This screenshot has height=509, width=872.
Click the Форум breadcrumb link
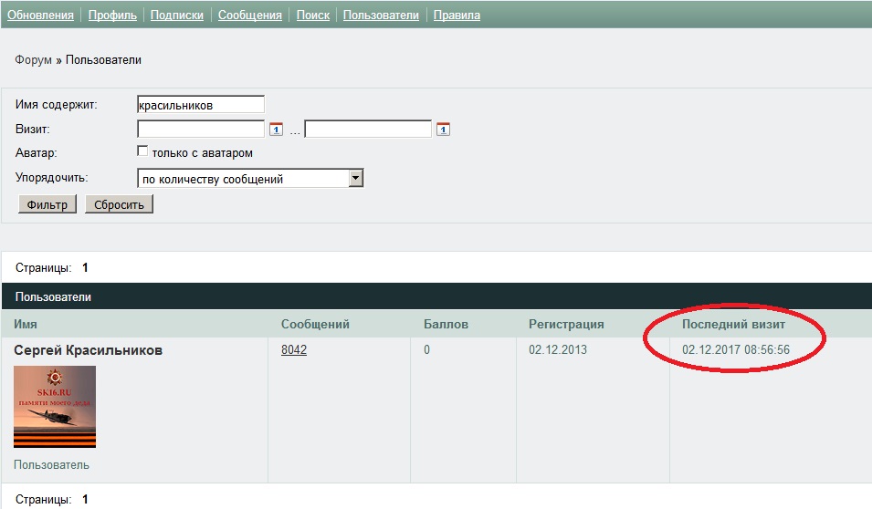33,60
